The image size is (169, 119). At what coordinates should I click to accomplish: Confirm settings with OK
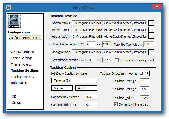point(14,96)
